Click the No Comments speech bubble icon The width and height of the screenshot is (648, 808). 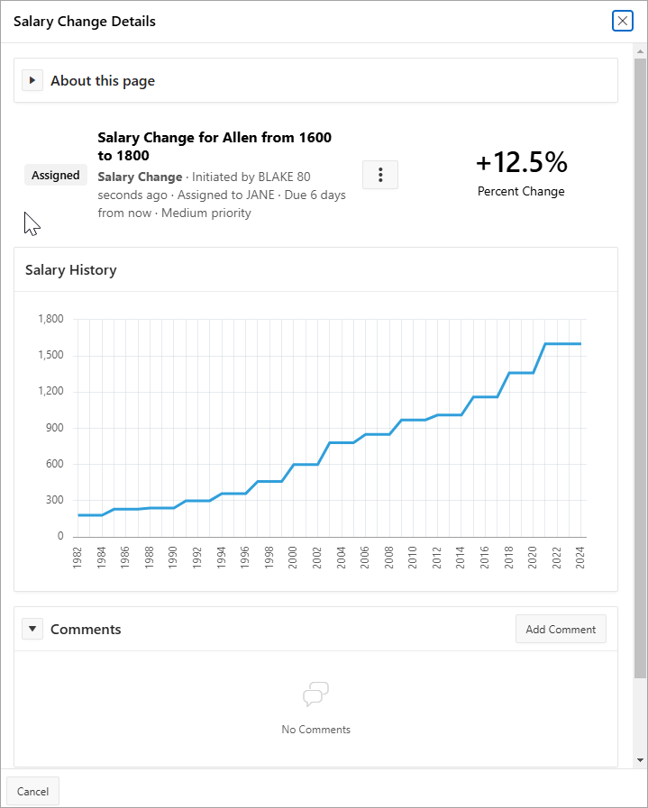pos(315,695)
